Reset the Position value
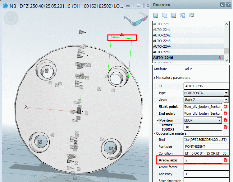This screenshot has height=182, width=233. (226, 120)
